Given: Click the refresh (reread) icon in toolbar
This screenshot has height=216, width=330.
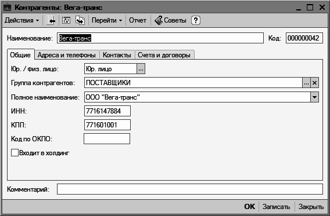Looking at the screenshot, I should [x=66, y=20].
